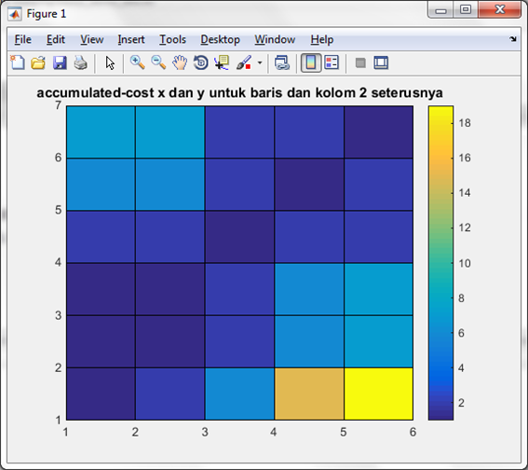The height and width of the screenshot is (470, 528).
Task: Click the Open File folder icon
Action: click(38, 62)
